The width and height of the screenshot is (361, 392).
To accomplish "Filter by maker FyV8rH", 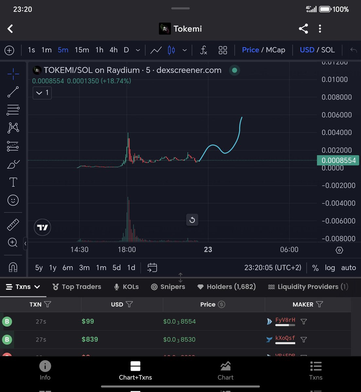I will pos(303,322).
